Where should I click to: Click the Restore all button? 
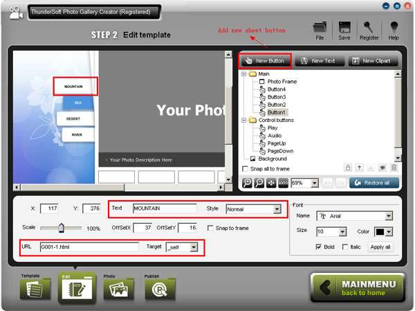pyautogui.click(x=374, y=183)
